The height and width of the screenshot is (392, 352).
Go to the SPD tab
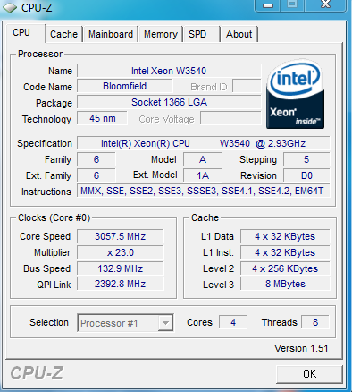tap(202, 34)
